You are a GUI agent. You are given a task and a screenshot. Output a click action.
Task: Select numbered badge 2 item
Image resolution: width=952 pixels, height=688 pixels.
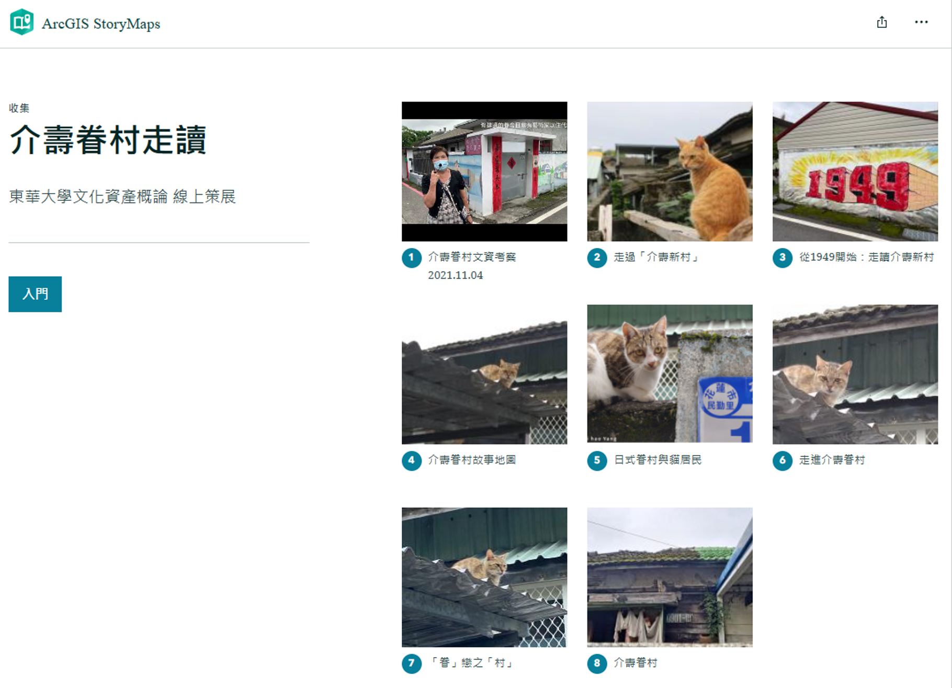coord(597,257)
